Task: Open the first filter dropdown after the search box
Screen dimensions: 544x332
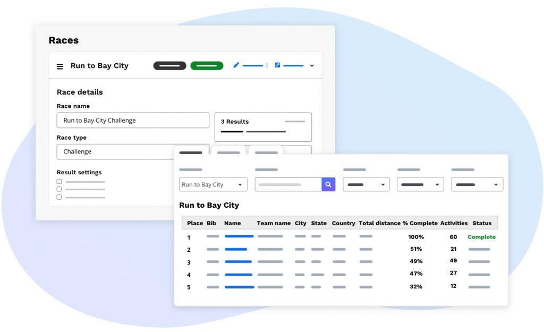Action: tap(366, 185)
